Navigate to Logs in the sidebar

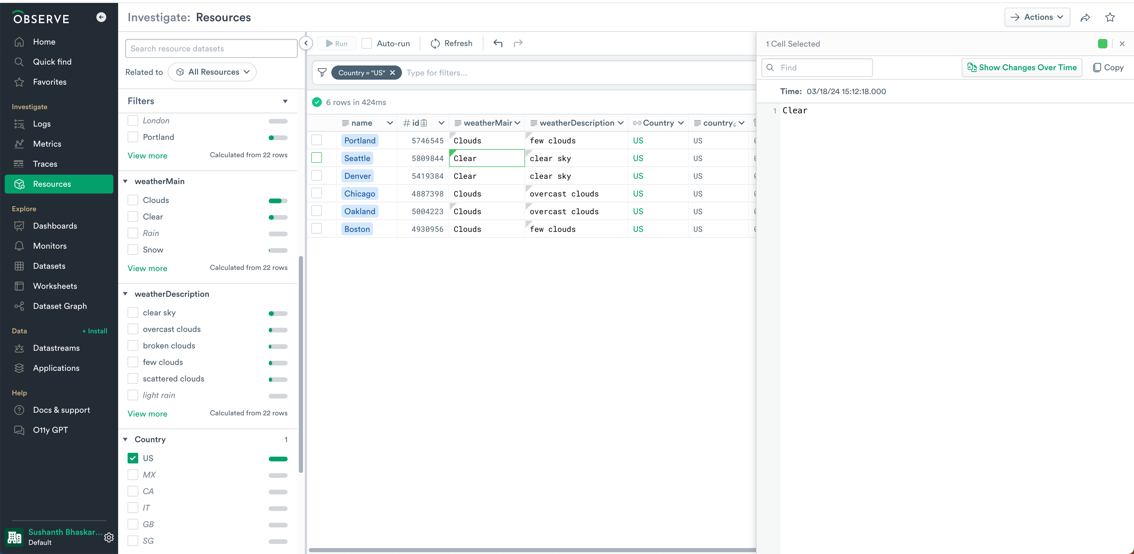click(42, 124)
